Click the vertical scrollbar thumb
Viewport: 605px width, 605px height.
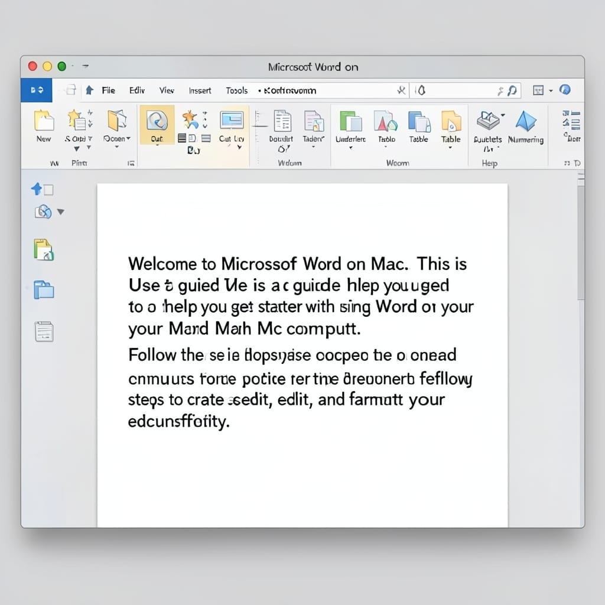point(581,242)
